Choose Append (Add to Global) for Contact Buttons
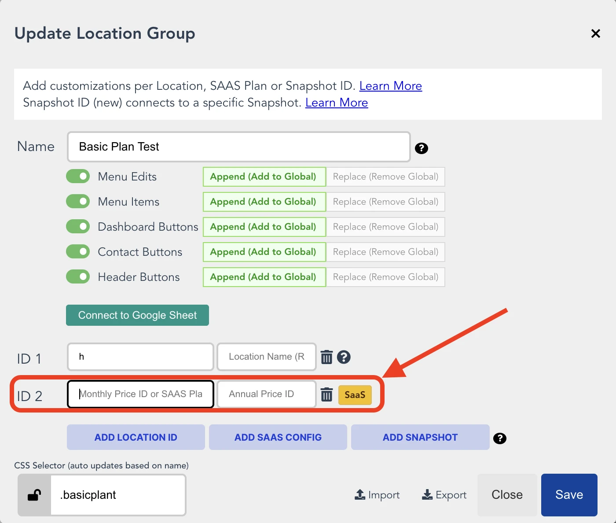The height and width of the screenshot is (523, 616). pos(264,252)
